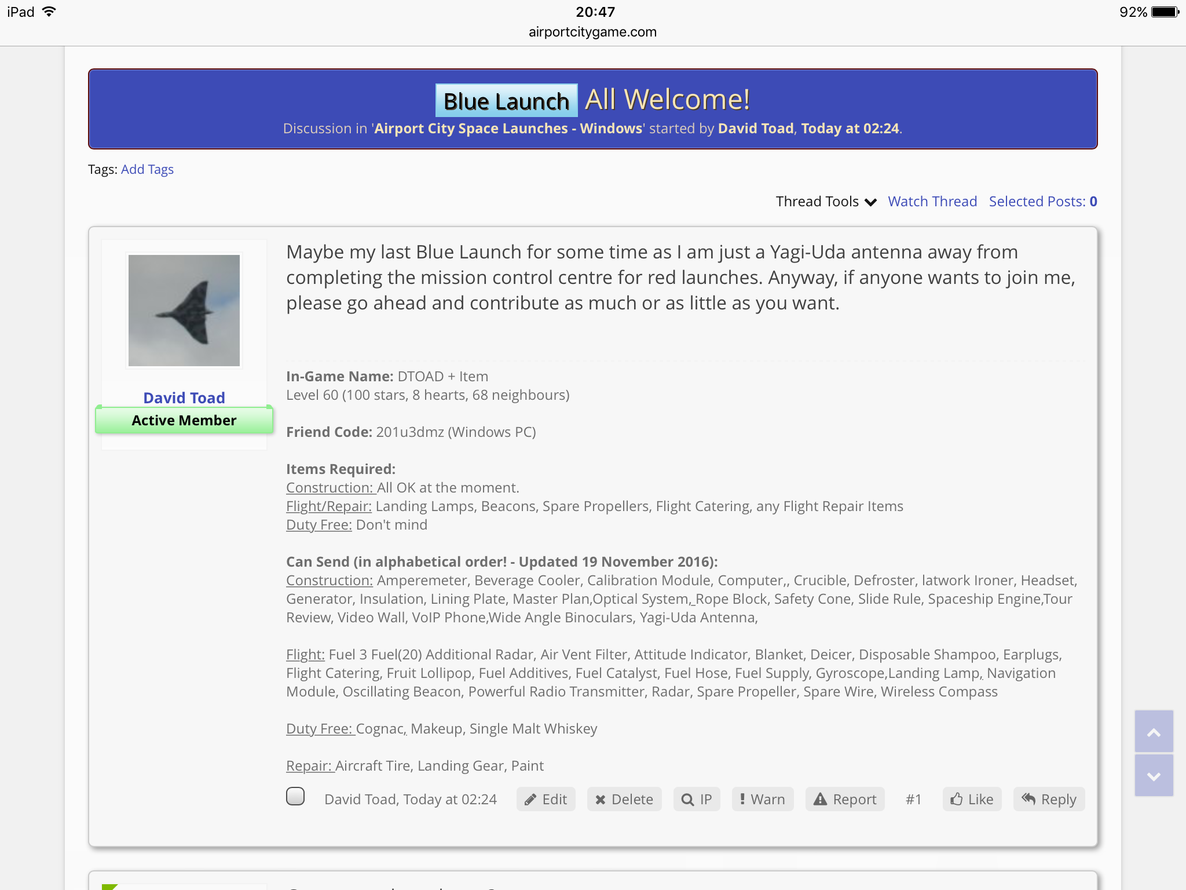The width and height of the screenshot is (1186, 890).
Task: Click the Like thumbs-up icon
Action: coord(957,799)
